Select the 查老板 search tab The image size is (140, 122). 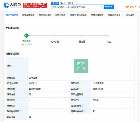click(63, 3)
